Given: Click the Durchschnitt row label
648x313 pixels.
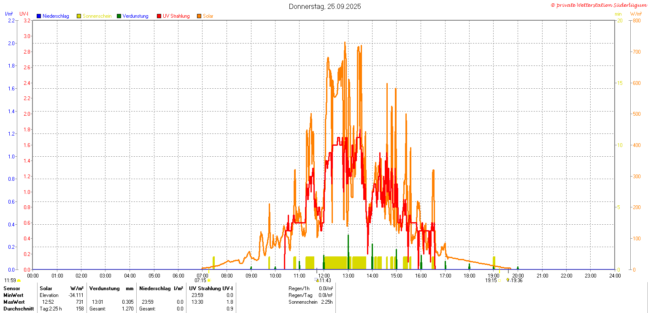Looking at the screenshot, I should coord(18,309).
